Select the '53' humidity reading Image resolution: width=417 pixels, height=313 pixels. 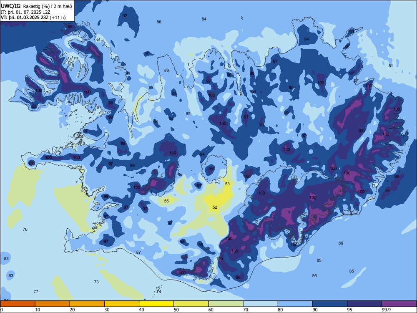[227, 184]
